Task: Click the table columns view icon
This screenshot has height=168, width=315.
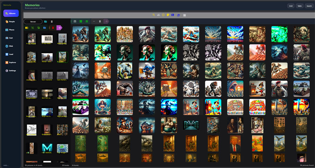Action: [x=75, y=21]
